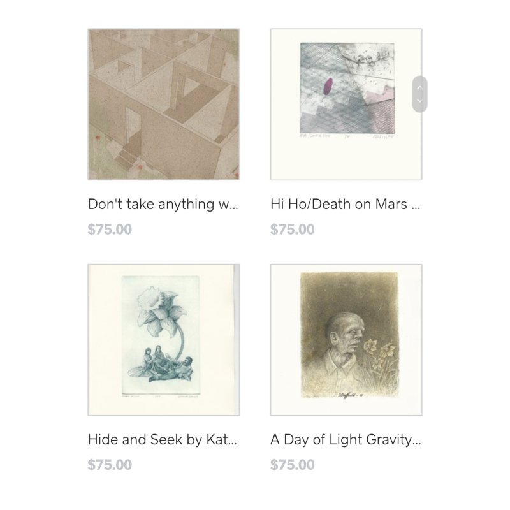The width and height of the screenshot is (510, 510).
Task: Click the large daffodil bloom in Hide and Seek
Action: coord(159,307)
